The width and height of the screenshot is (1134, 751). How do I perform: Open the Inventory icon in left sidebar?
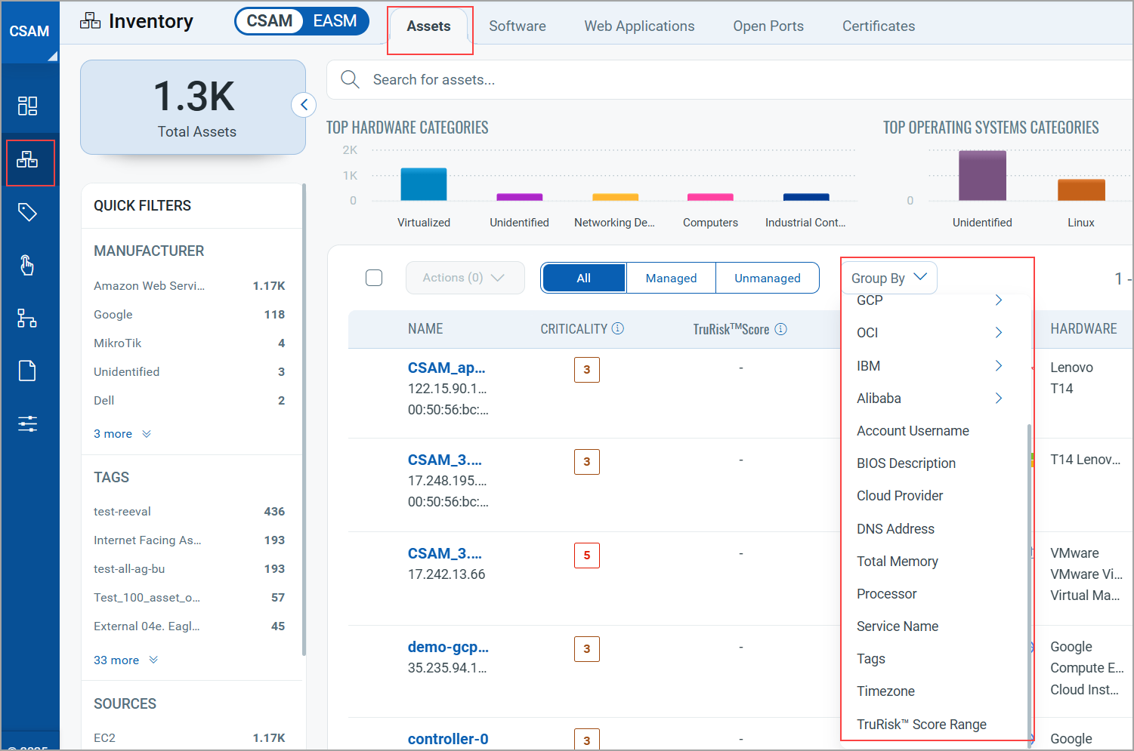click(x=28, y=159)
